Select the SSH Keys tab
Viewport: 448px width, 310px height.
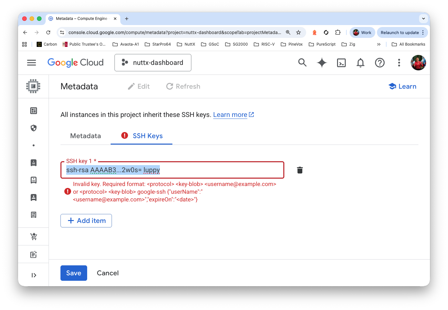(148, 136)
